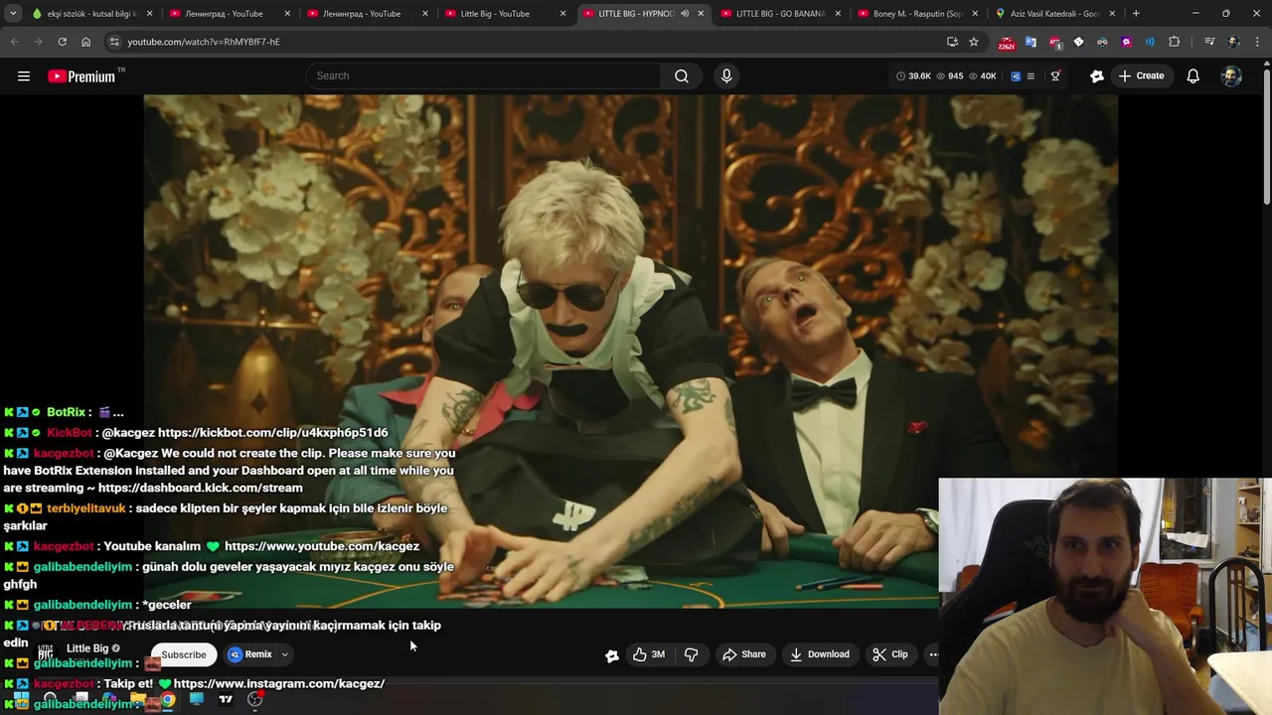Open Little Big channel name link
1272x715 pixels.
pyautogui.click(x=87, y=648)
